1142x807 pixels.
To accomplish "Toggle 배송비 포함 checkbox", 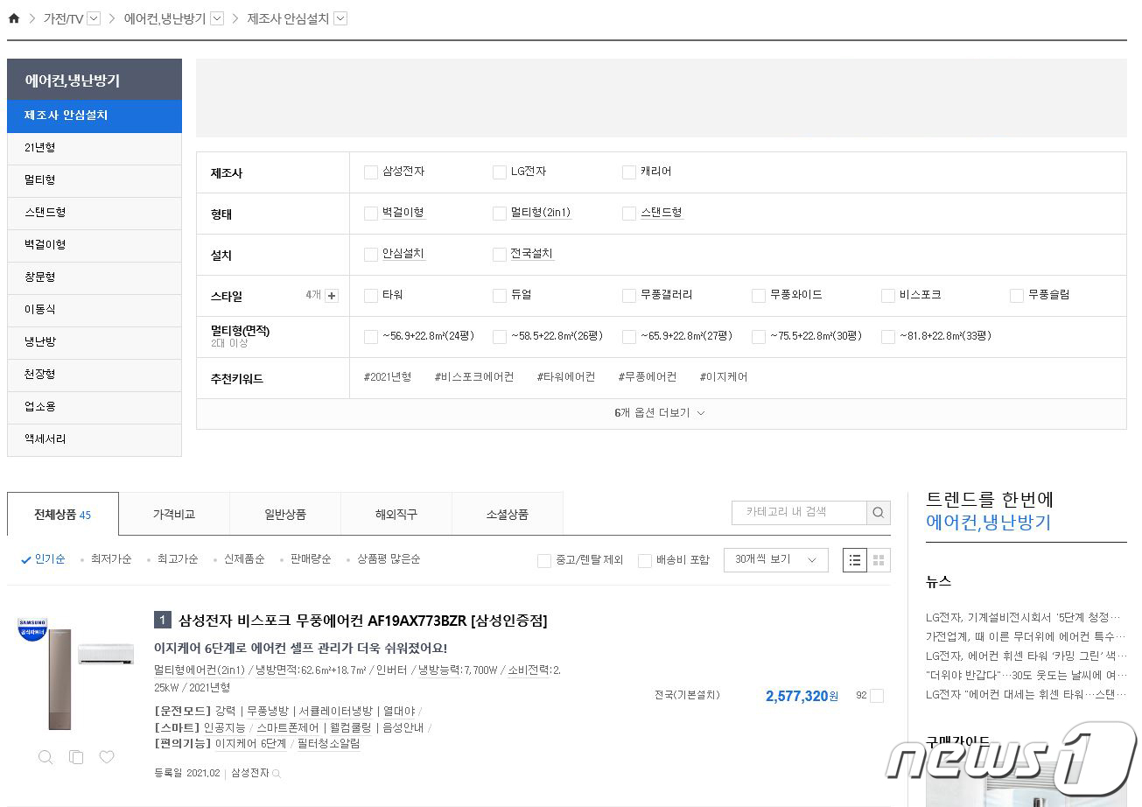I will (645, 560).
